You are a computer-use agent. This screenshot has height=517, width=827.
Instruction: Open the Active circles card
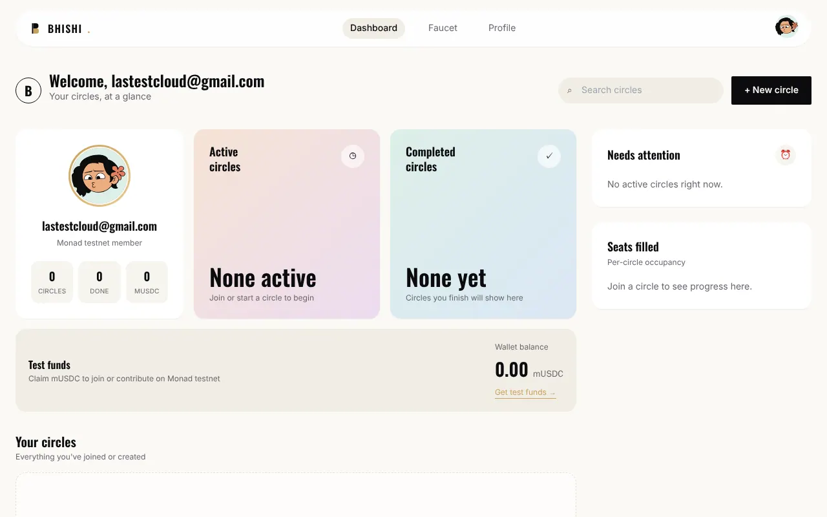click(287, 224)
